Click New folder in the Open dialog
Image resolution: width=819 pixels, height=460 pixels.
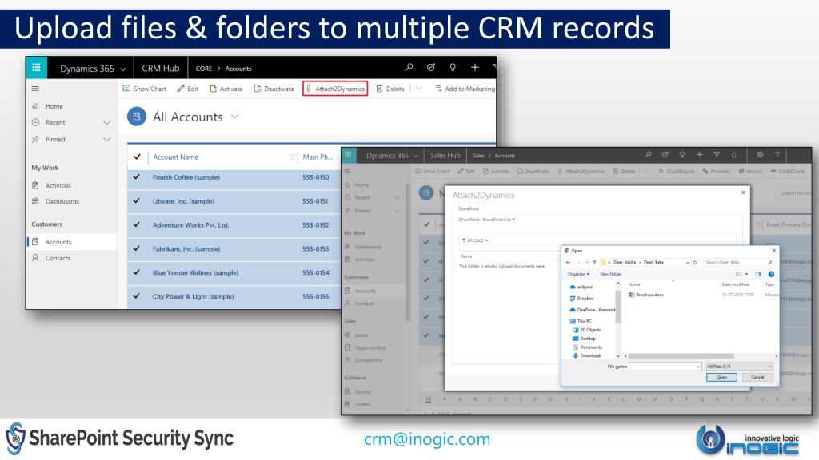[610, 275]
